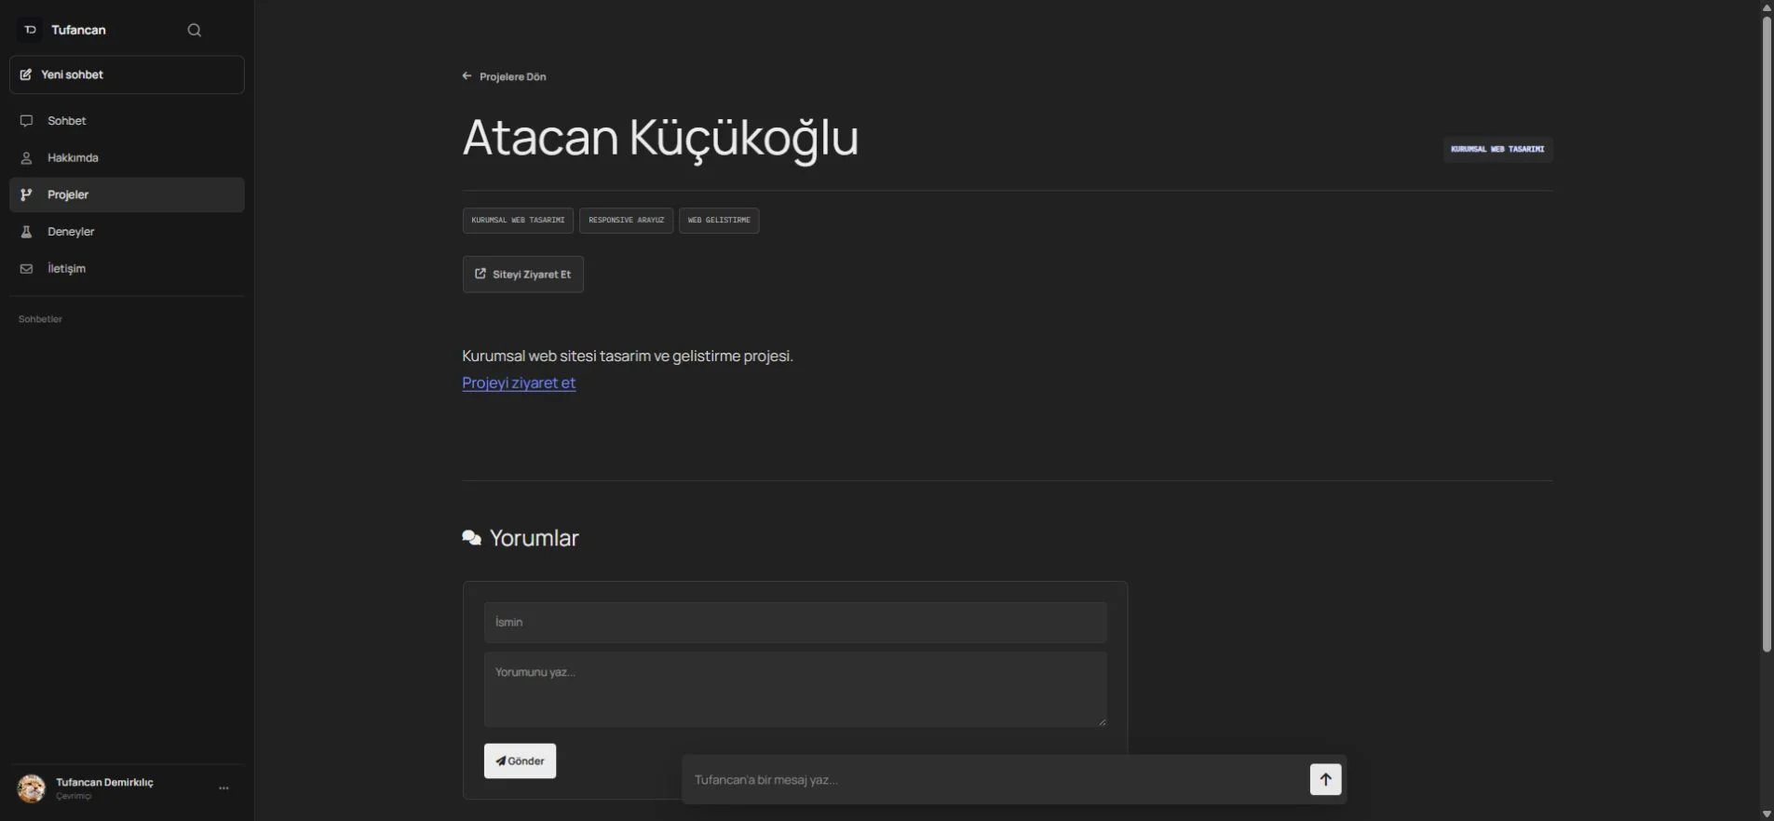This screenshot has width=1774, height=821.
Task: Click the Yorumlar comments icon
Action: click(x=472, y=538)
